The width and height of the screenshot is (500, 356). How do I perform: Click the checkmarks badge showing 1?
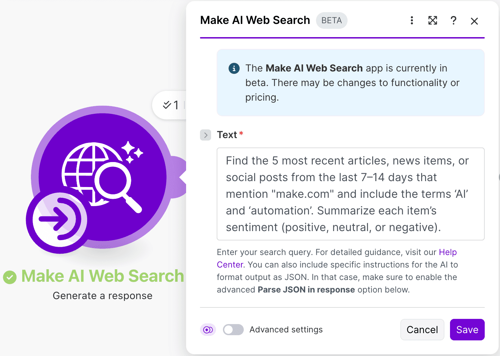171,105
